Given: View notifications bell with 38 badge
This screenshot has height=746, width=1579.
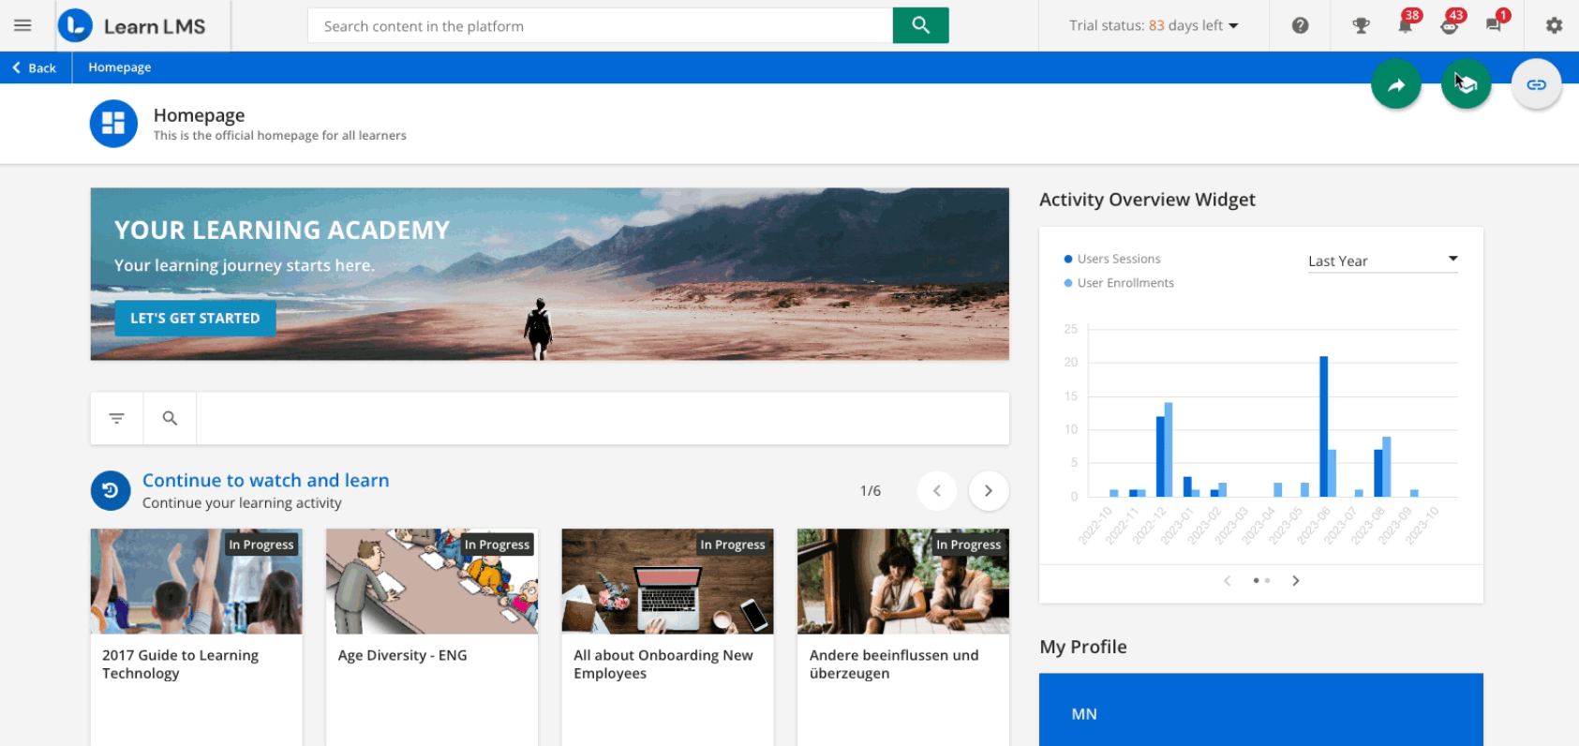Looking at the screenshot, I should (1405, 25).
